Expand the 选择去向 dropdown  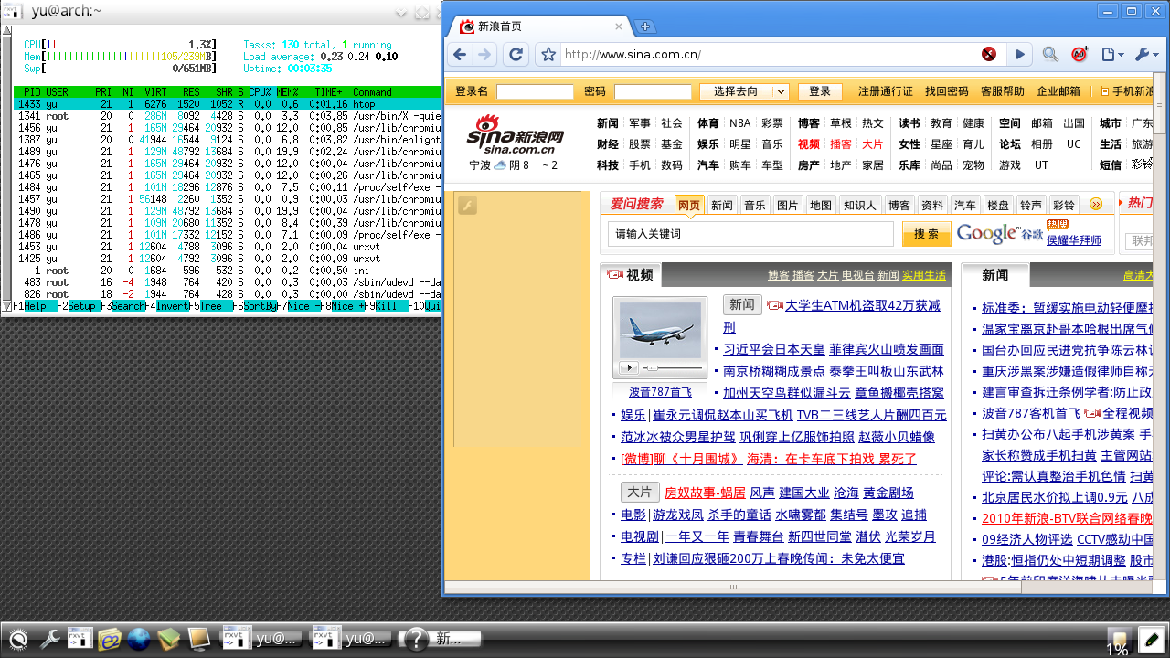744,91
